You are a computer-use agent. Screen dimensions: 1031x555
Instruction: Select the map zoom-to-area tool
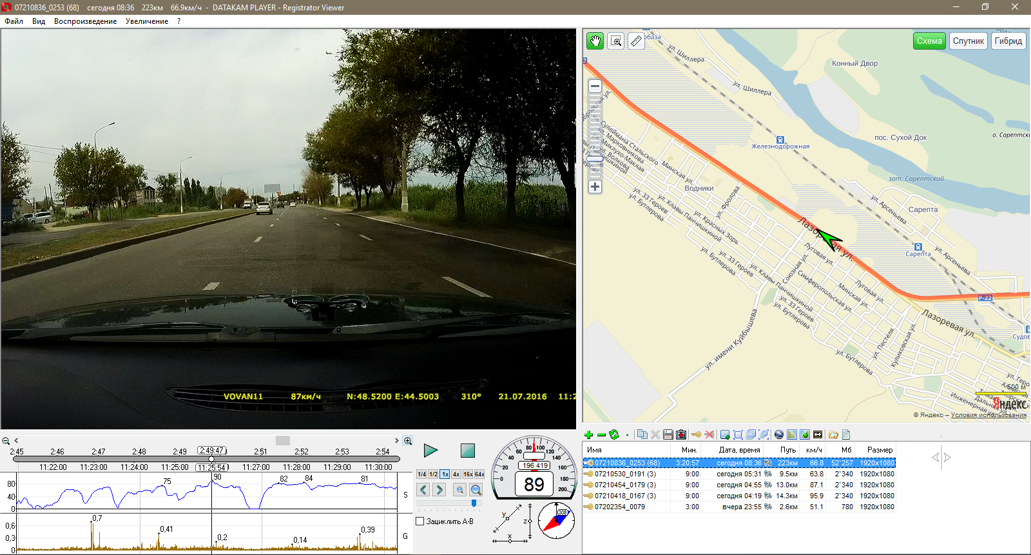point(616,41)
